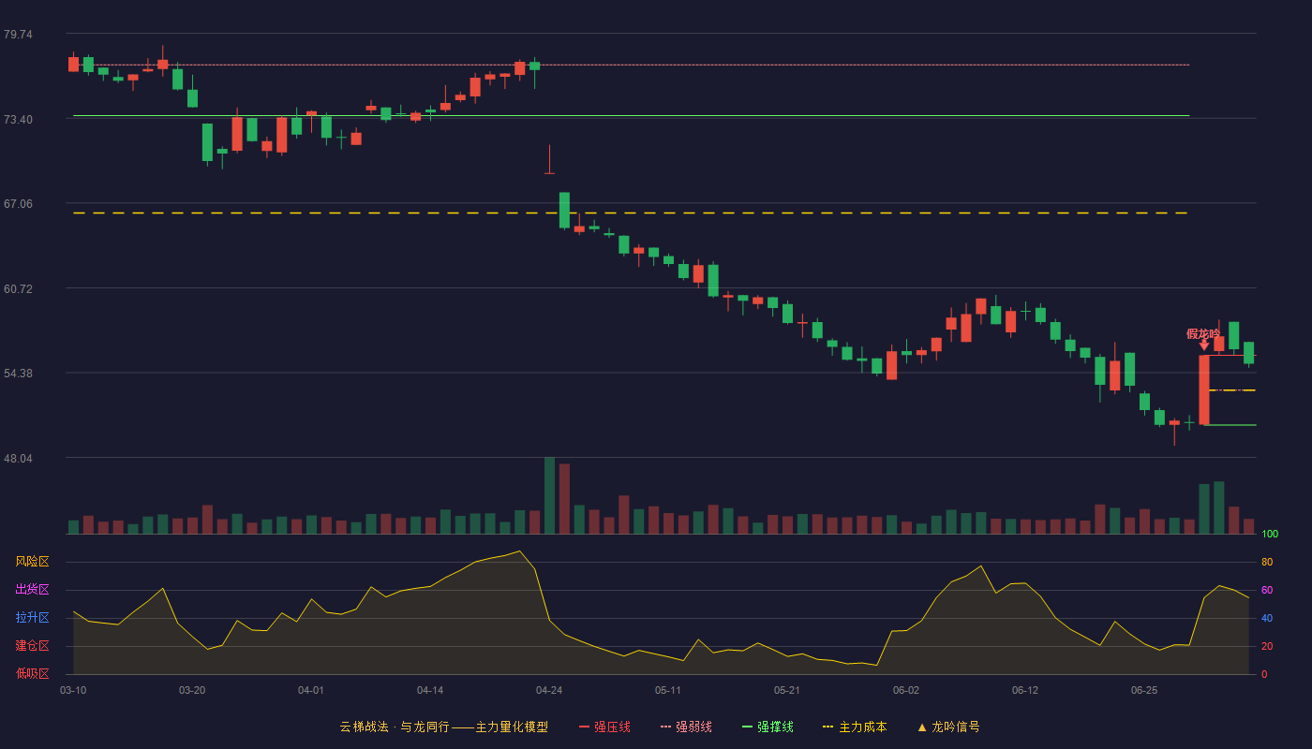Click the yellow 主力成本 legend dash icon
The image size is (1312, 749).
[827, 727]
